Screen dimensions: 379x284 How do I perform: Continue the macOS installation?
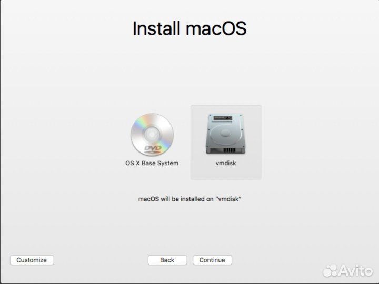tap(212, 260)
